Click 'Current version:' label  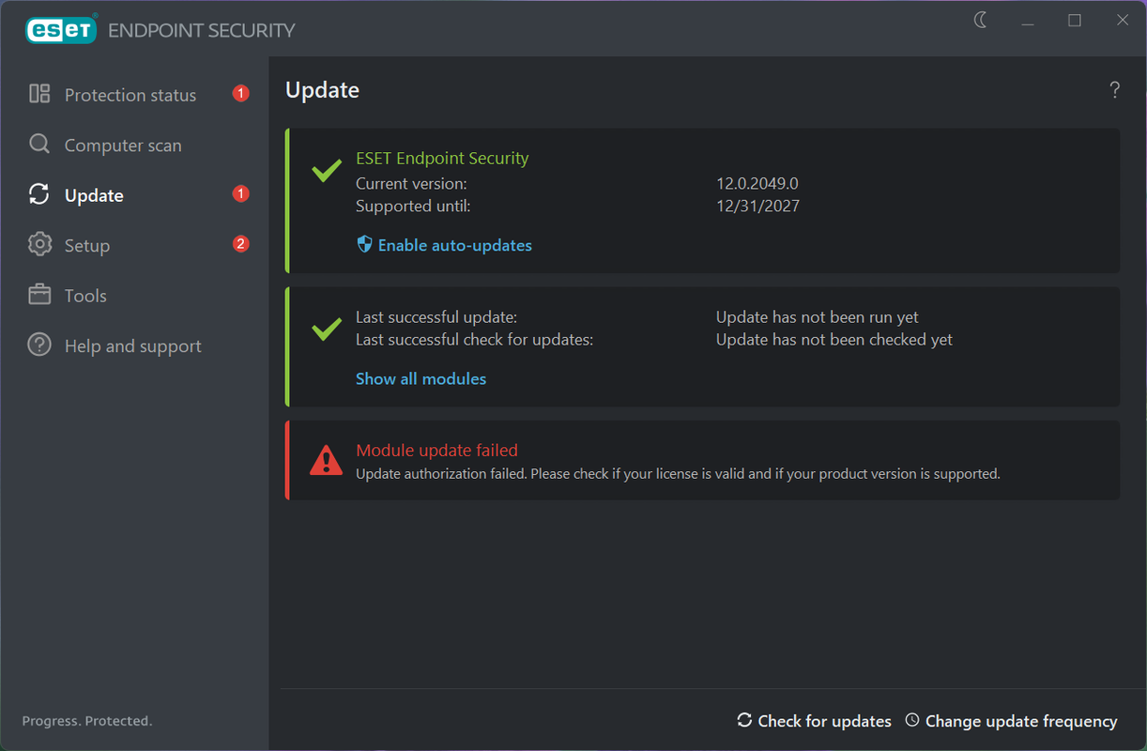coord(411,183)
